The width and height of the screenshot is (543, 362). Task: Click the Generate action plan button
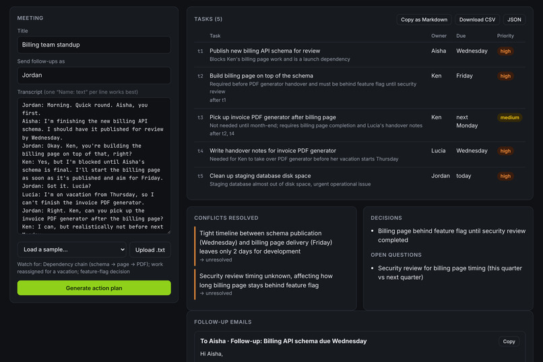pos(94,288)
